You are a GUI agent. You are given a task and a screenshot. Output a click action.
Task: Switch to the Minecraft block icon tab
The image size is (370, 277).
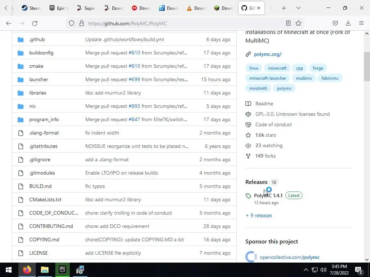click(223, 8)
